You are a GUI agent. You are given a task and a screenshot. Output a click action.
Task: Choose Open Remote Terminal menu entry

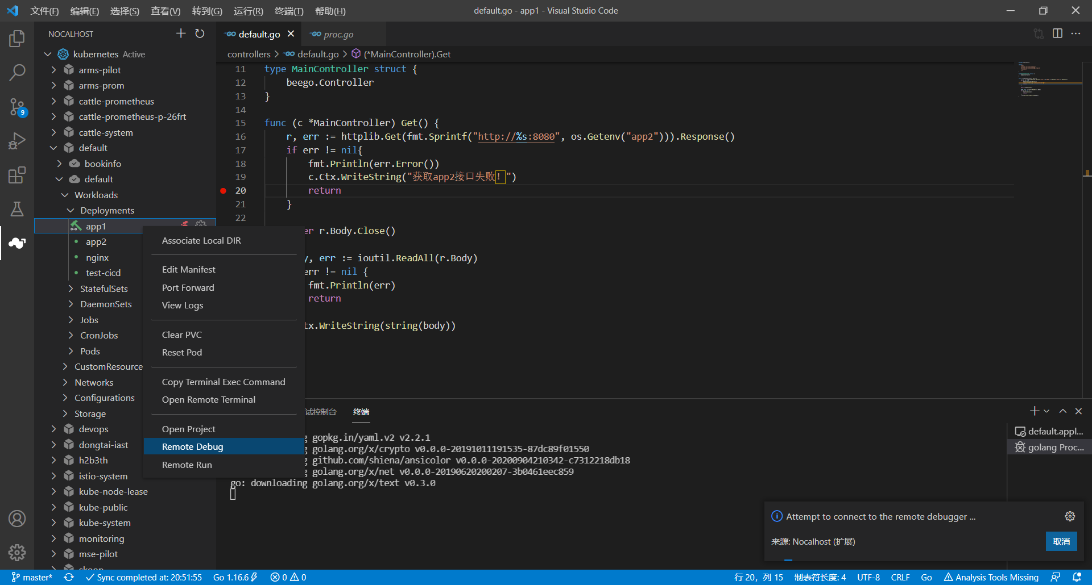(224, 399)
